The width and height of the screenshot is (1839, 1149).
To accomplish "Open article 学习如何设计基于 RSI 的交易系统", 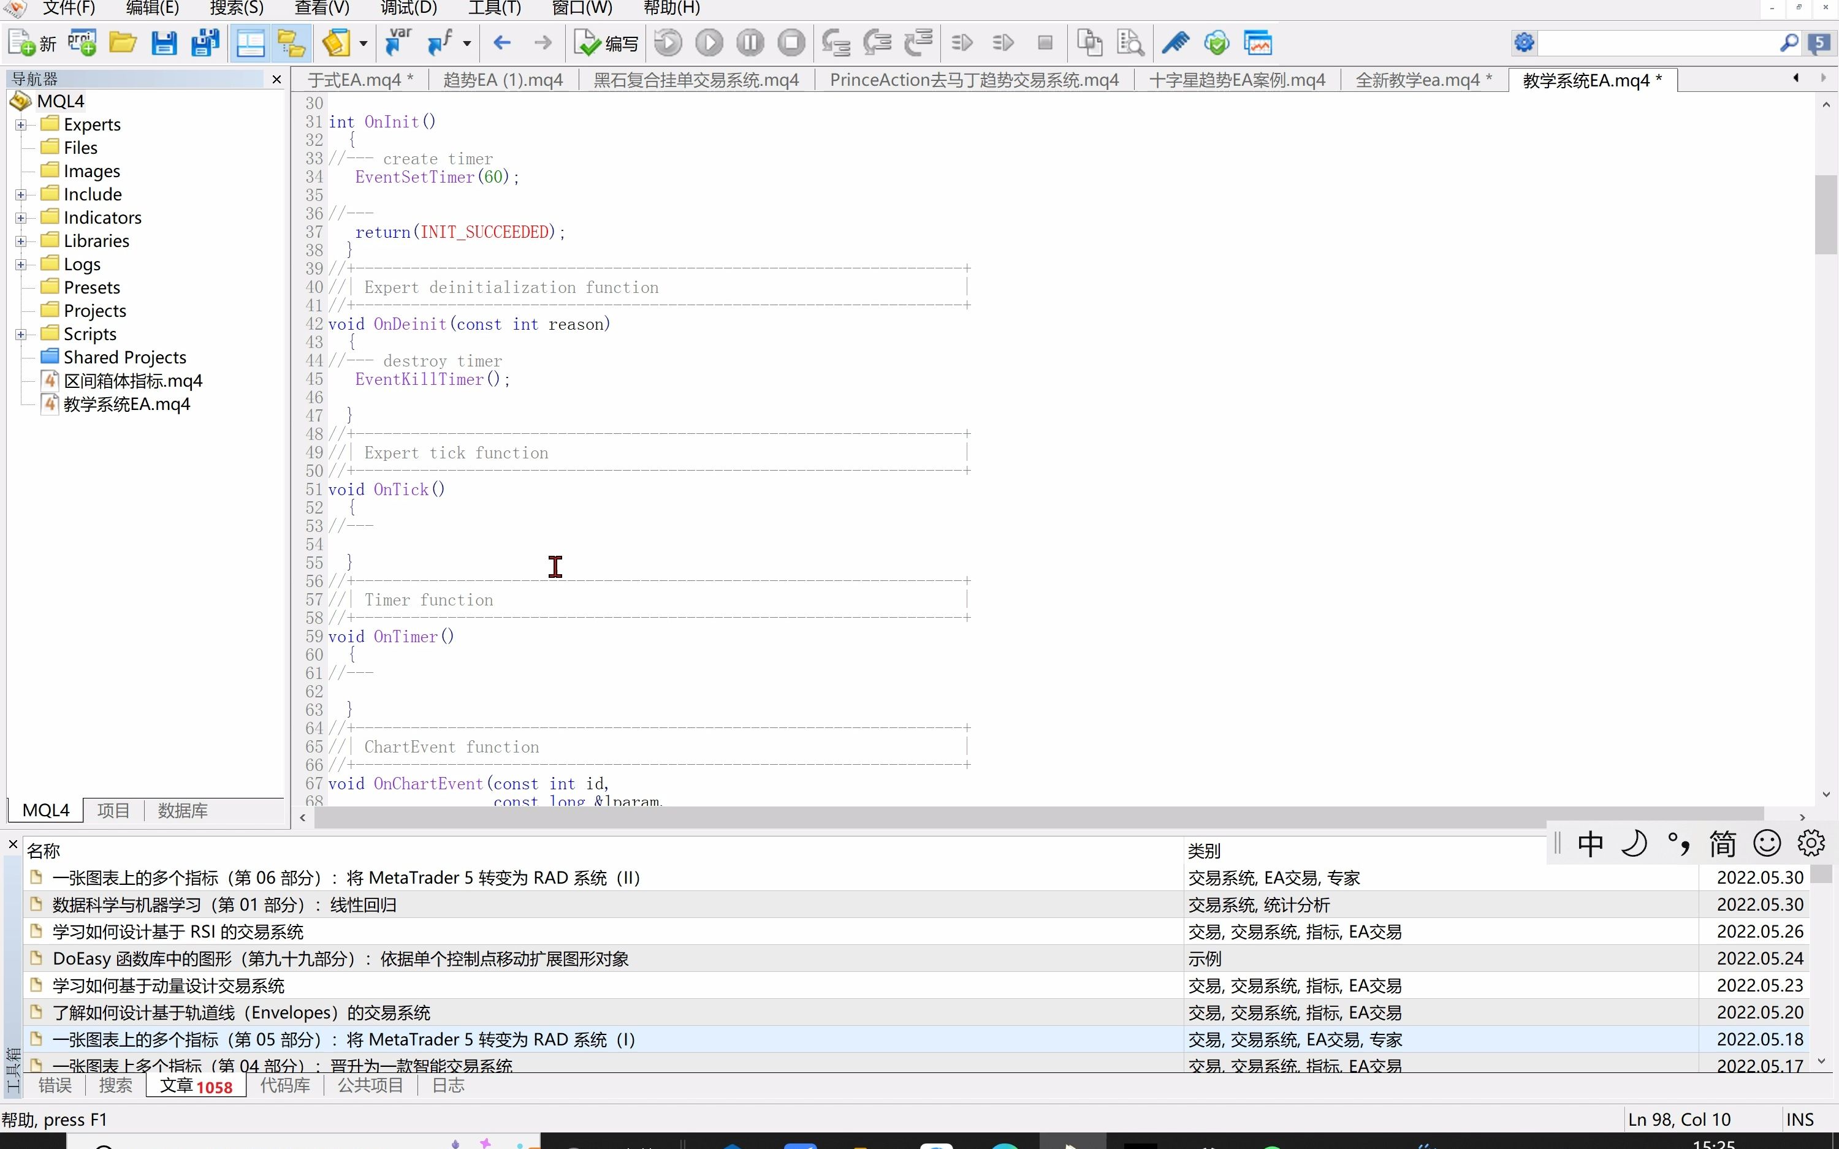I will [x=178, y=931].
